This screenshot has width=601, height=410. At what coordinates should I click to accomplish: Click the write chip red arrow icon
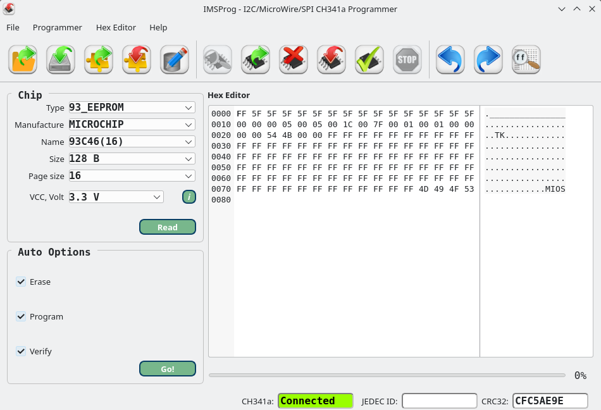point(331,59)
